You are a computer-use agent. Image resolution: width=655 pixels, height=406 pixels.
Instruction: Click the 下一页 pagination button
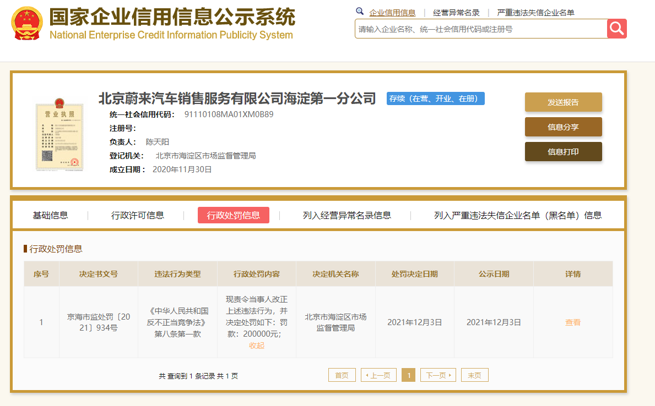pyautogui.click(x=438, y=375)
